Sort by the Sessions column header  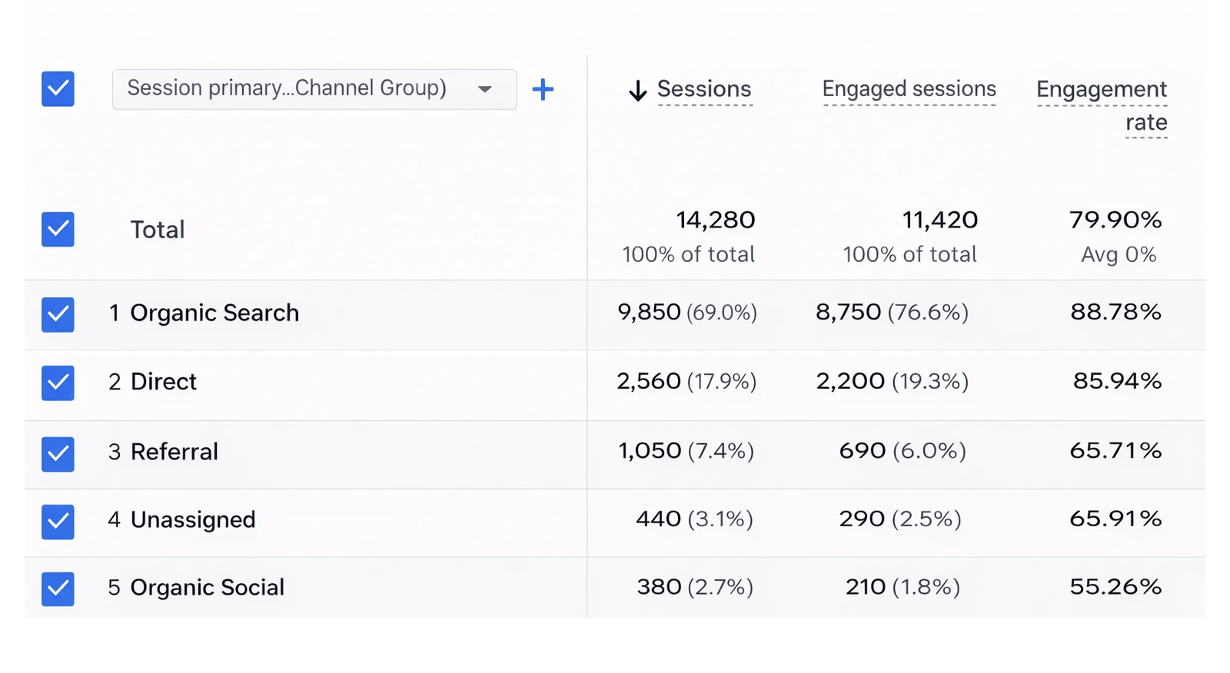pyautogui.click(x=704, y=89)
